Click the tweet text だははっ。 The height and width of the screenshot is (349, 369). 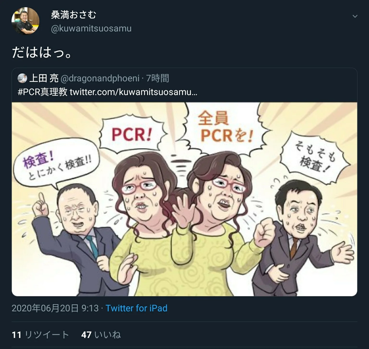(42, 52)
